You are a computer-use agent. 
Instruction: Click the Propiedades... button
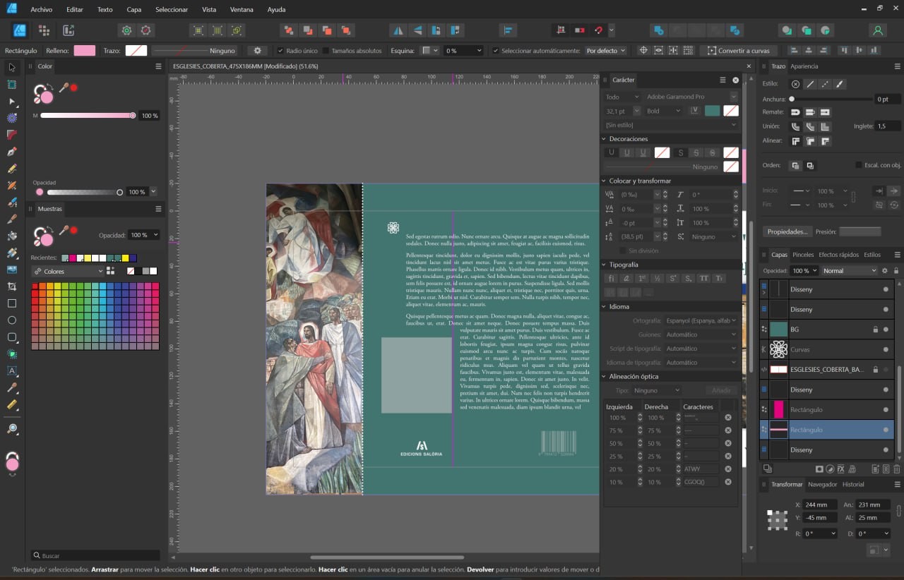pos(787,231)
